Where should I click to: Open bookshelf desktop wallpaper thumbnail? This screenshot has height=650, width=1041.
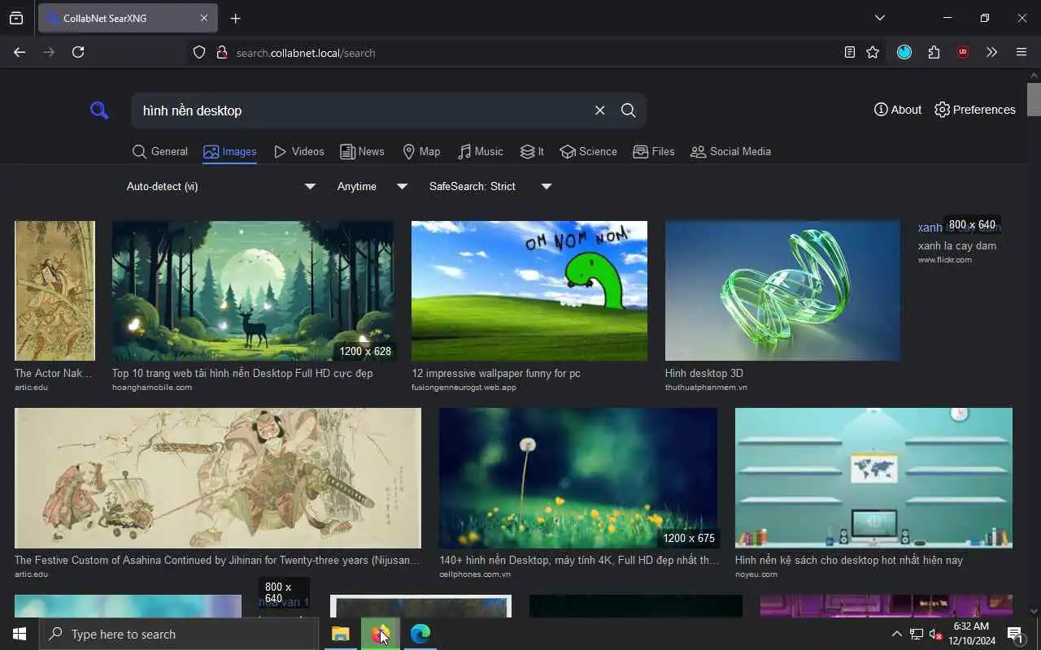coord(873,478)
